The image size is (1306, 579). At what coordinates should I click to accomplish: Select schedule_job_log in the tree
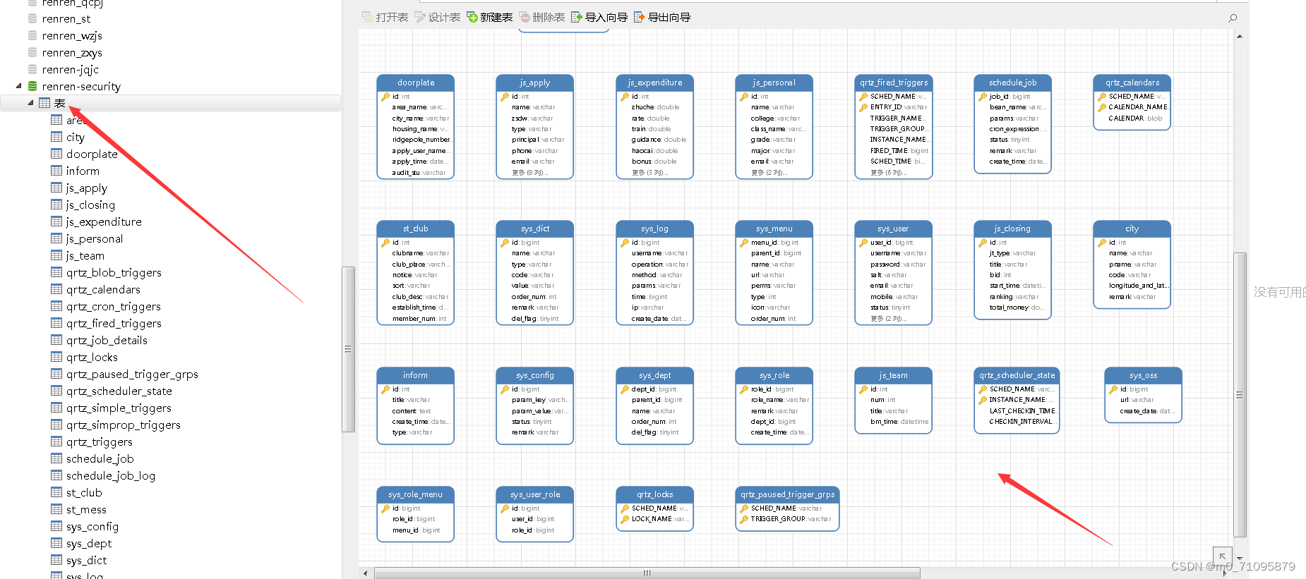pyautogui.click(x=111, y=475)
